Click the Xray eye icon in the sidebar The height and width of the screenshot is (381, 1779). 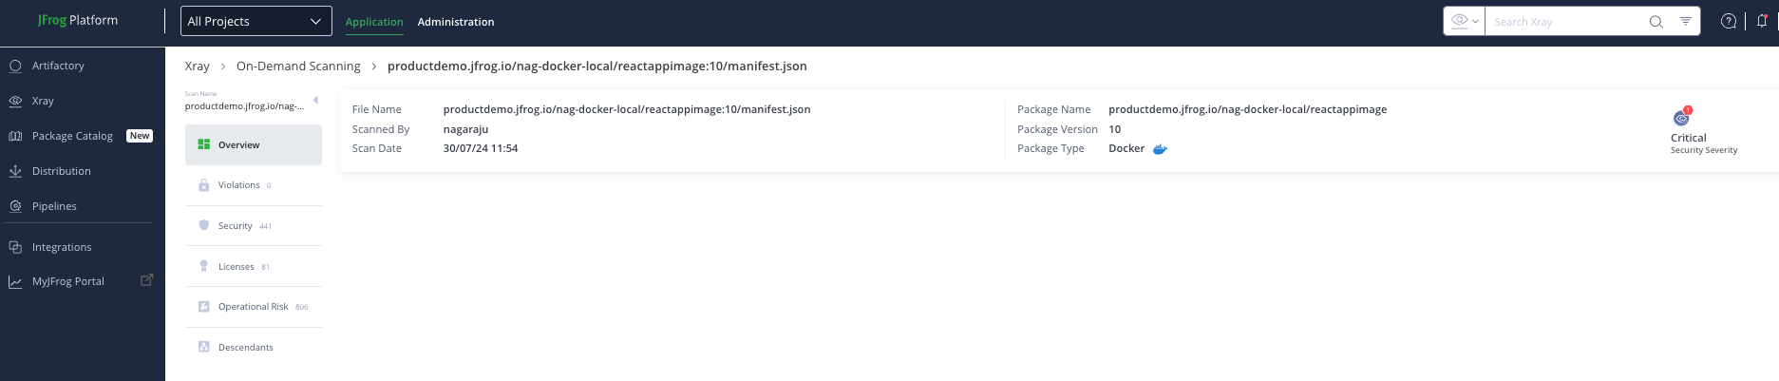15,101
